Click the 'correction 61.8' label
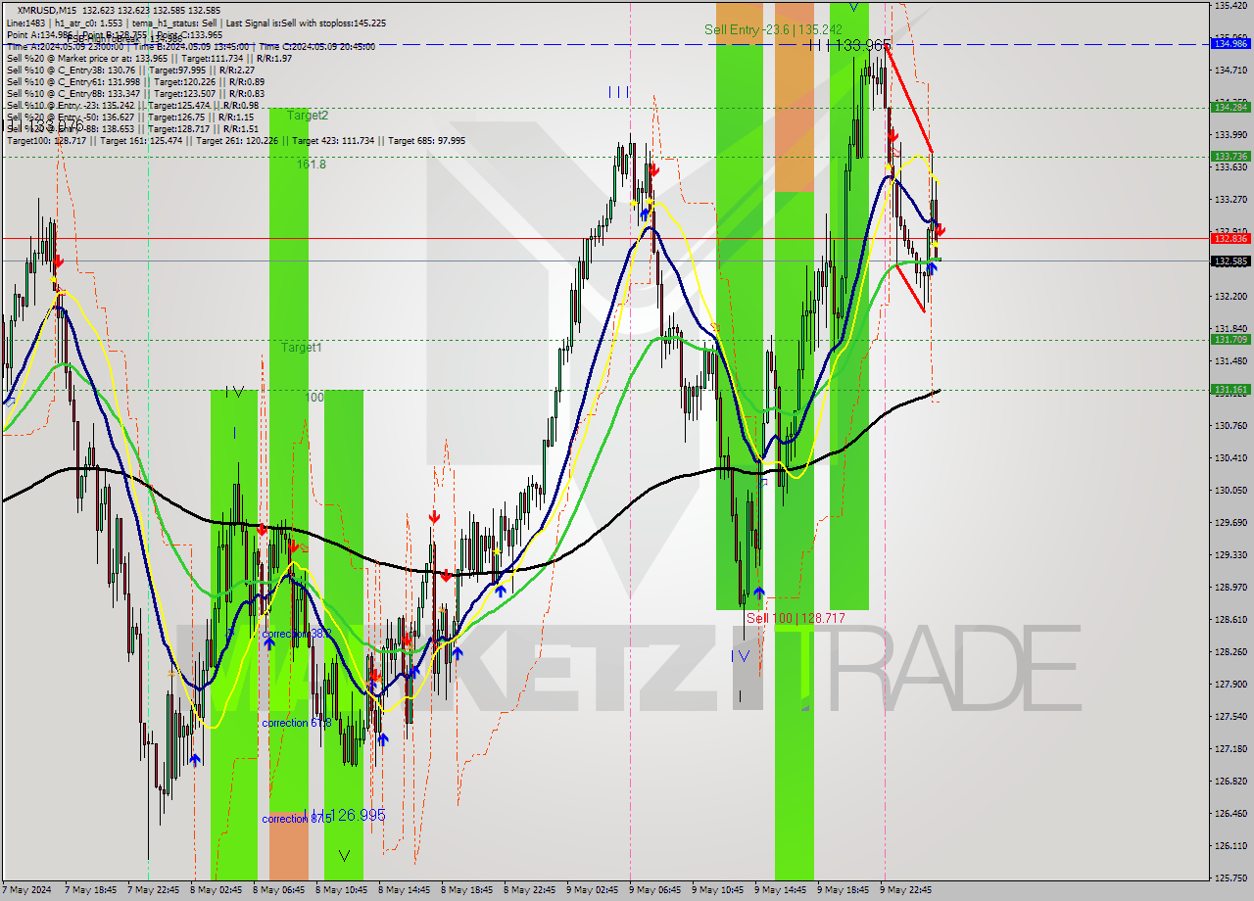The height and width of the screenshot is (901, 1254). click(295, 723)
